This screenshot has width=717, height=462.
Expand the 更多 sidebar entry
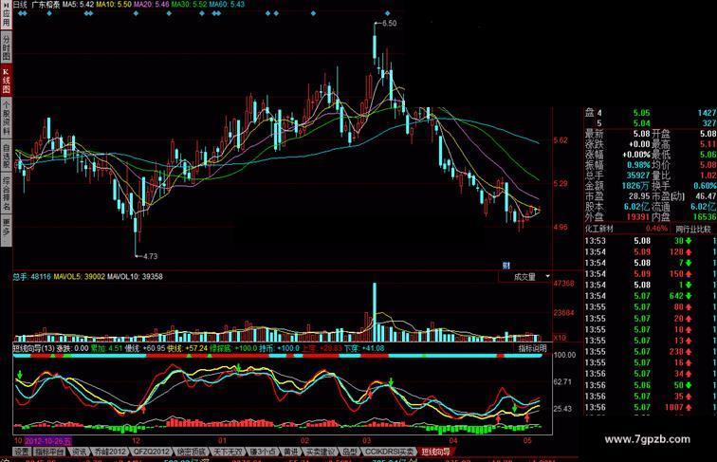pyautogui.click(x=6, y=231)
